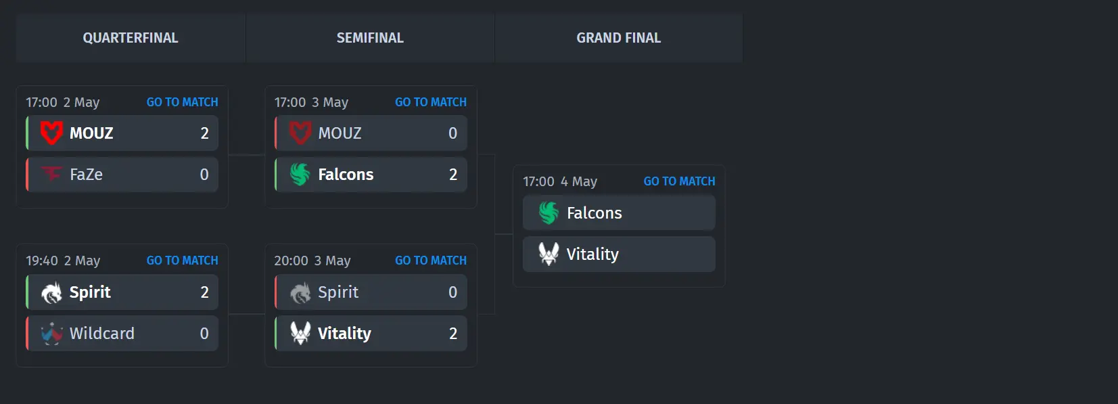Open GO TO MATCH for MOUZ vs FaZe
Viewport: 1118px width, 404px height.
click(x=183, y=102)
